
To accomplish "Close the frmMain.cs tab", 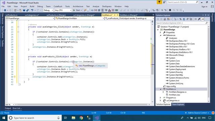I will pos(118,15).
